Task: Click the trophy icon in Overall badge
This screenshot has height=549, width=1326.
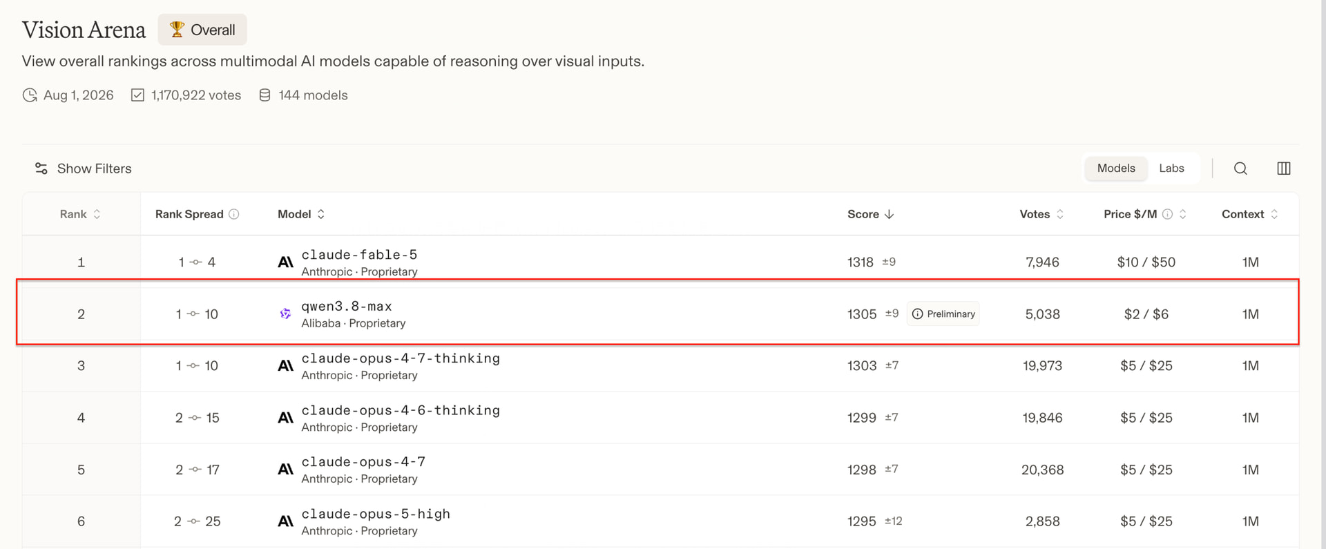Action: (x=177, y=30)
